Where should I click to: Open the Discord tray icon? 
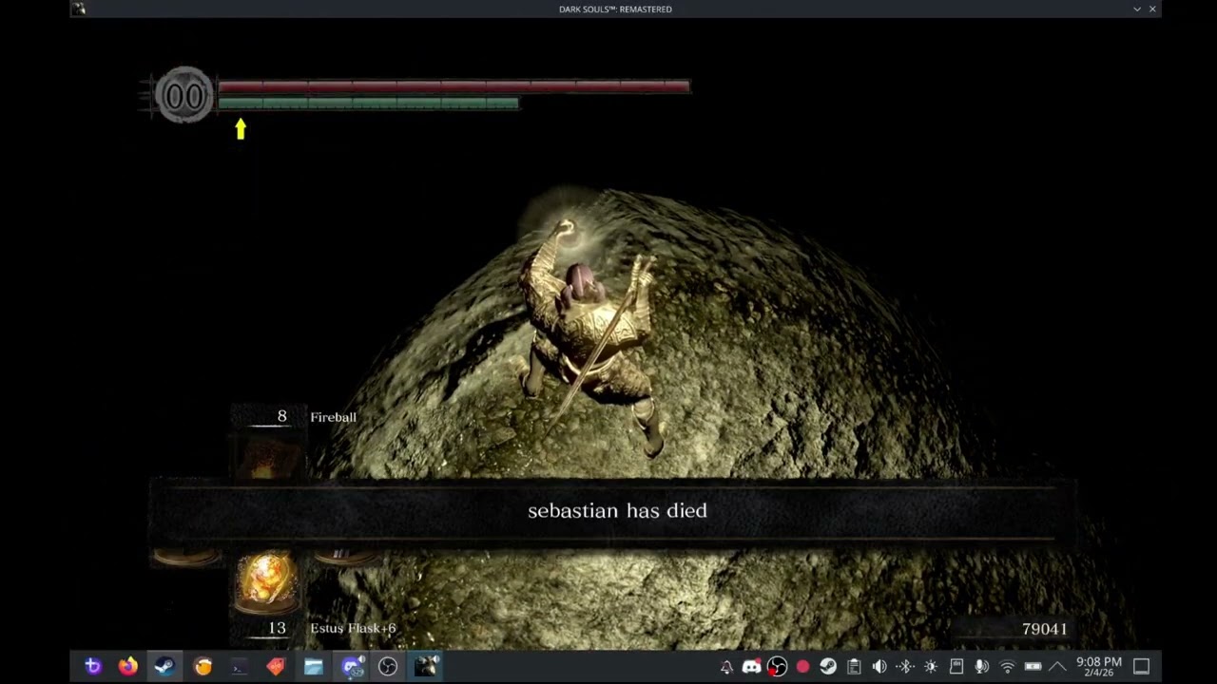(x=751, y=667)
